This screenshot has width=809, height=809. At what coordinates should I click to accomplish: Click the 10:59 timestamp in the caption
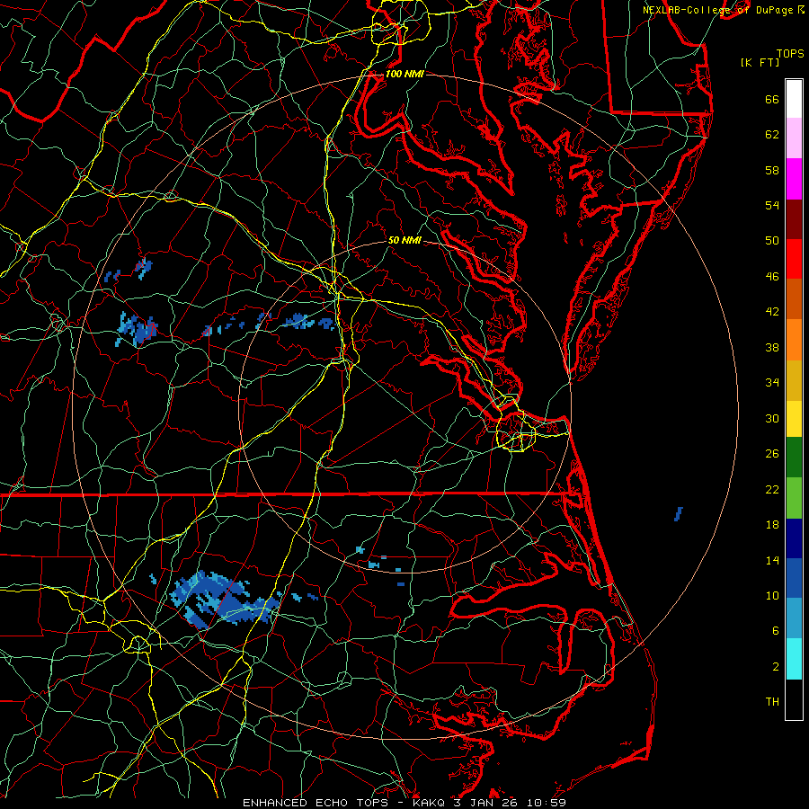coord(546,803)
